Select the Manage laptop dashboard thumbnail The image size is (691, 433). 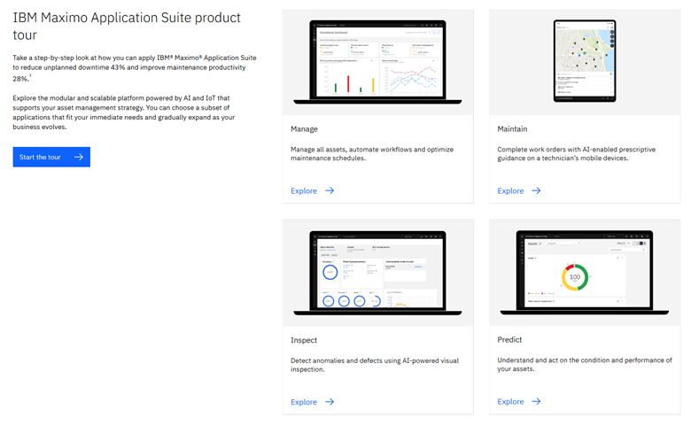(x=377, y=62)
